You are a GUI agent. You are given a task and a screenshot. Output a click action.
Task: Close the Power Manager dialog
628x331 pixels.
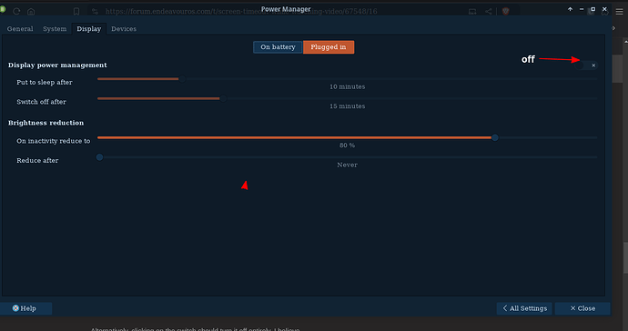(582, 308)
